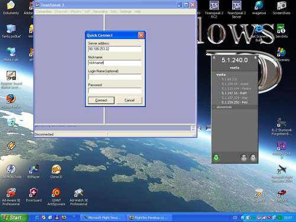Open the Connection menu in TeamSpeak
Screen dimensions: 296x222
pos(44,12)
